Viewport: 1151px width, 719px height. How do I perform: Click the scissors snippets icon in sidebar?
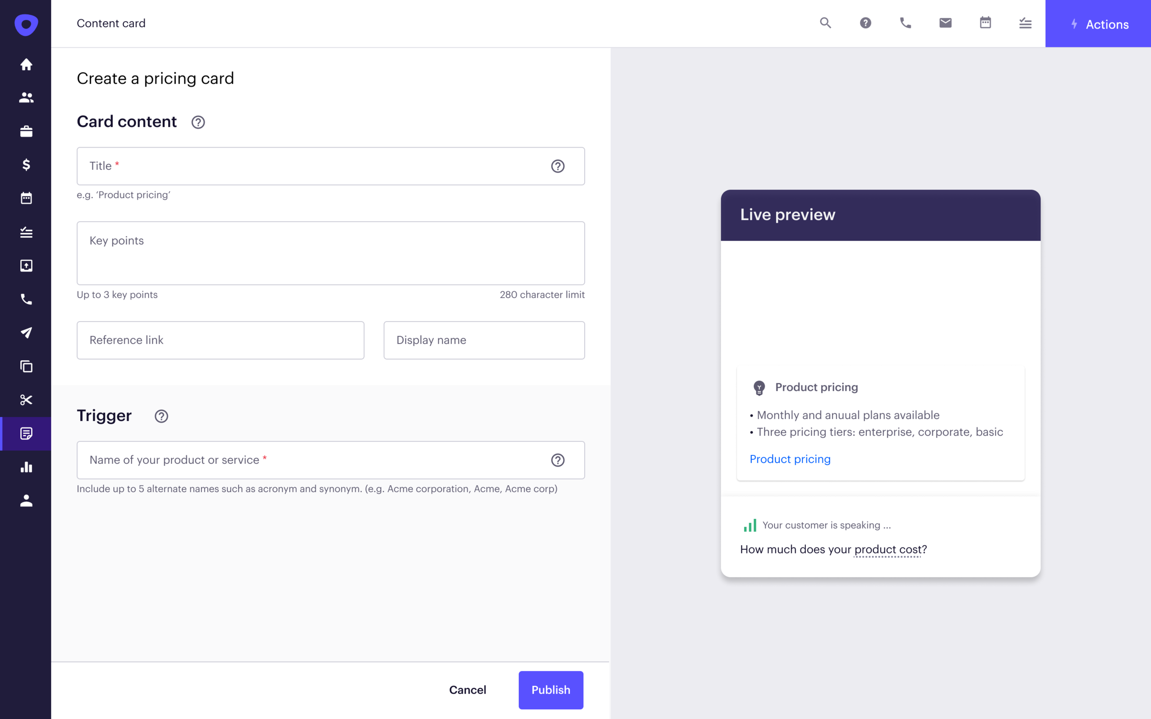[x=26, y=399]
